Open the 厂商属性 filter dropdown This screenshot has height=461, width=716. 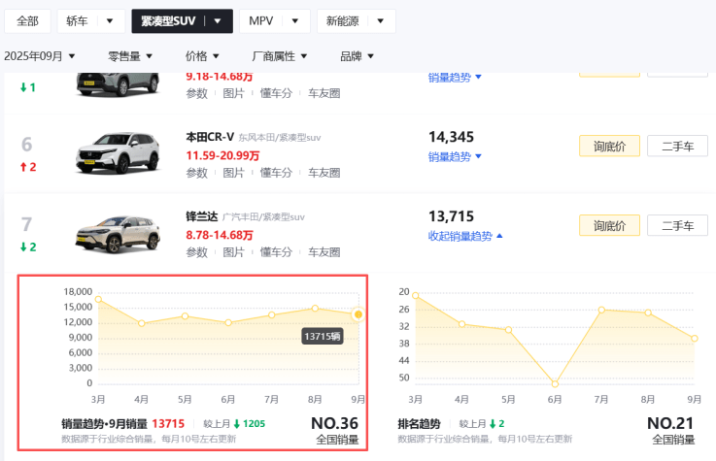(x=279, y=56)
